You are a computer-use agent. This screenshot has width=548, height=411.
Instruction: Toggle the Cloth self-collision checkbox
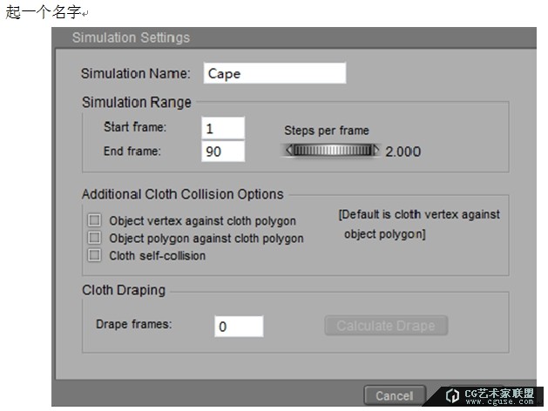coord(94,255)
